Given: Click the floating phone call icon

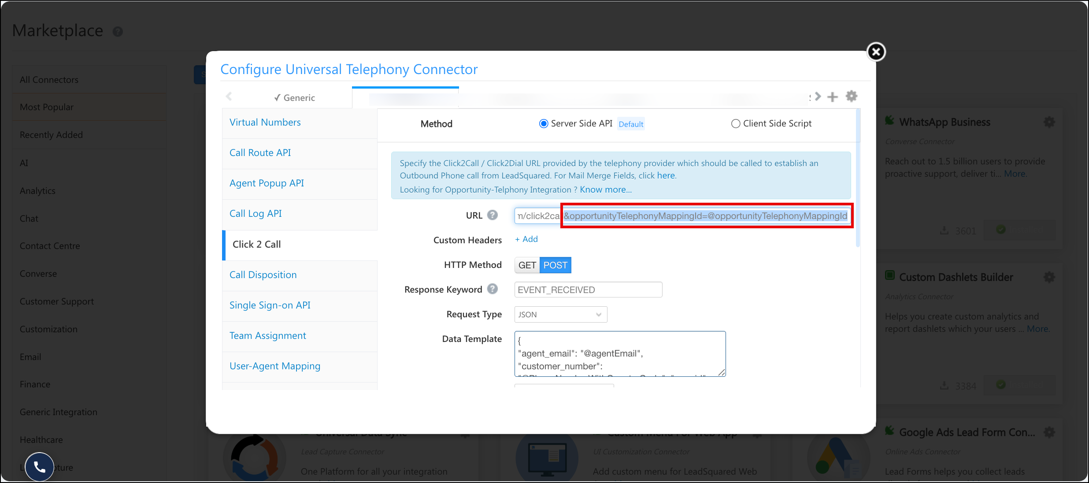Looking at the screenshot, I should click(40, 467).
